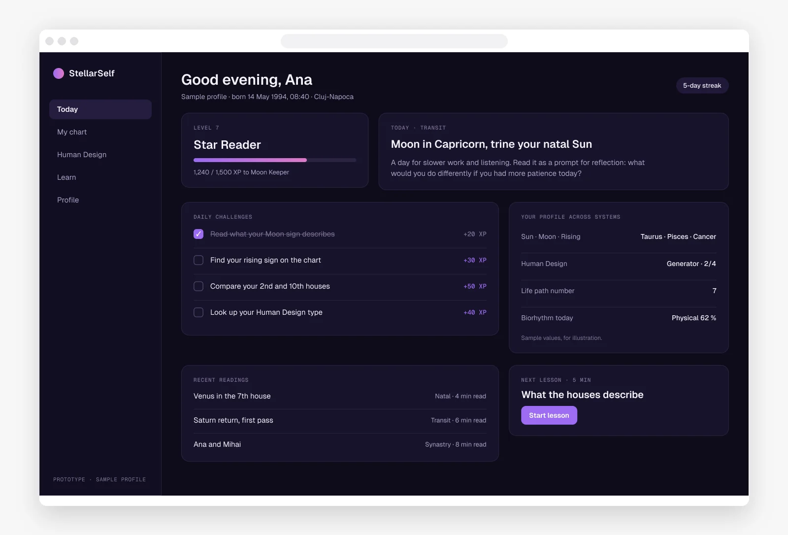Check the Human Design type checkbox

(x=198, y=312)
